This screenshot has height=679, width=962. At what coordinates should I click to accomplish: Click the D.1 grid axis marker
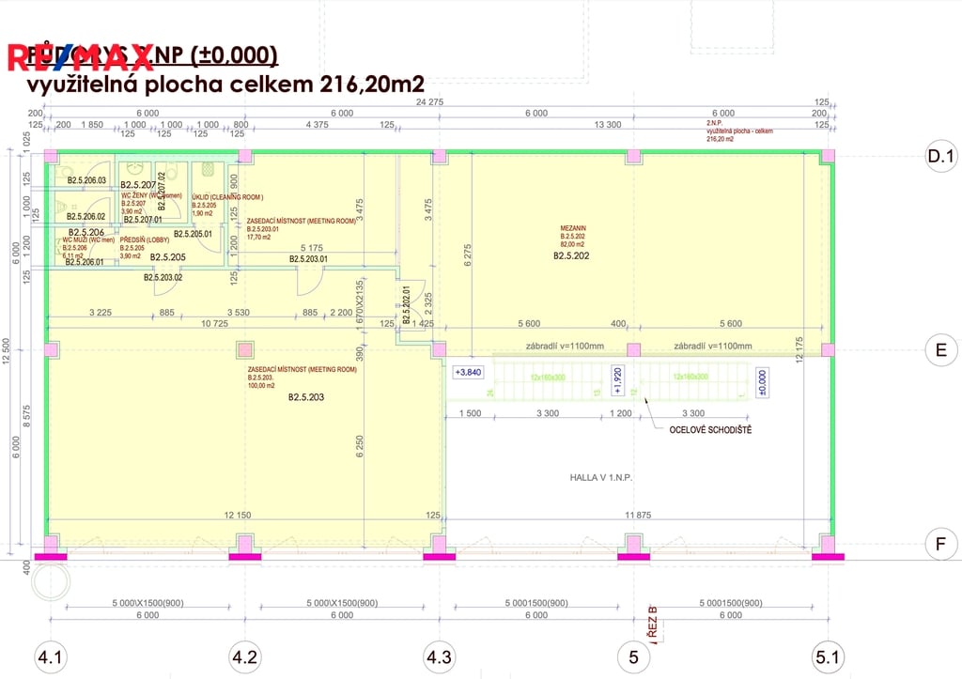pyautogui.click(x=942, y=153)
